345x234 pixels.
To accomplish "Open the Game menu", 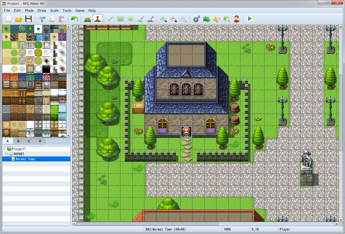I will [80, 10].
